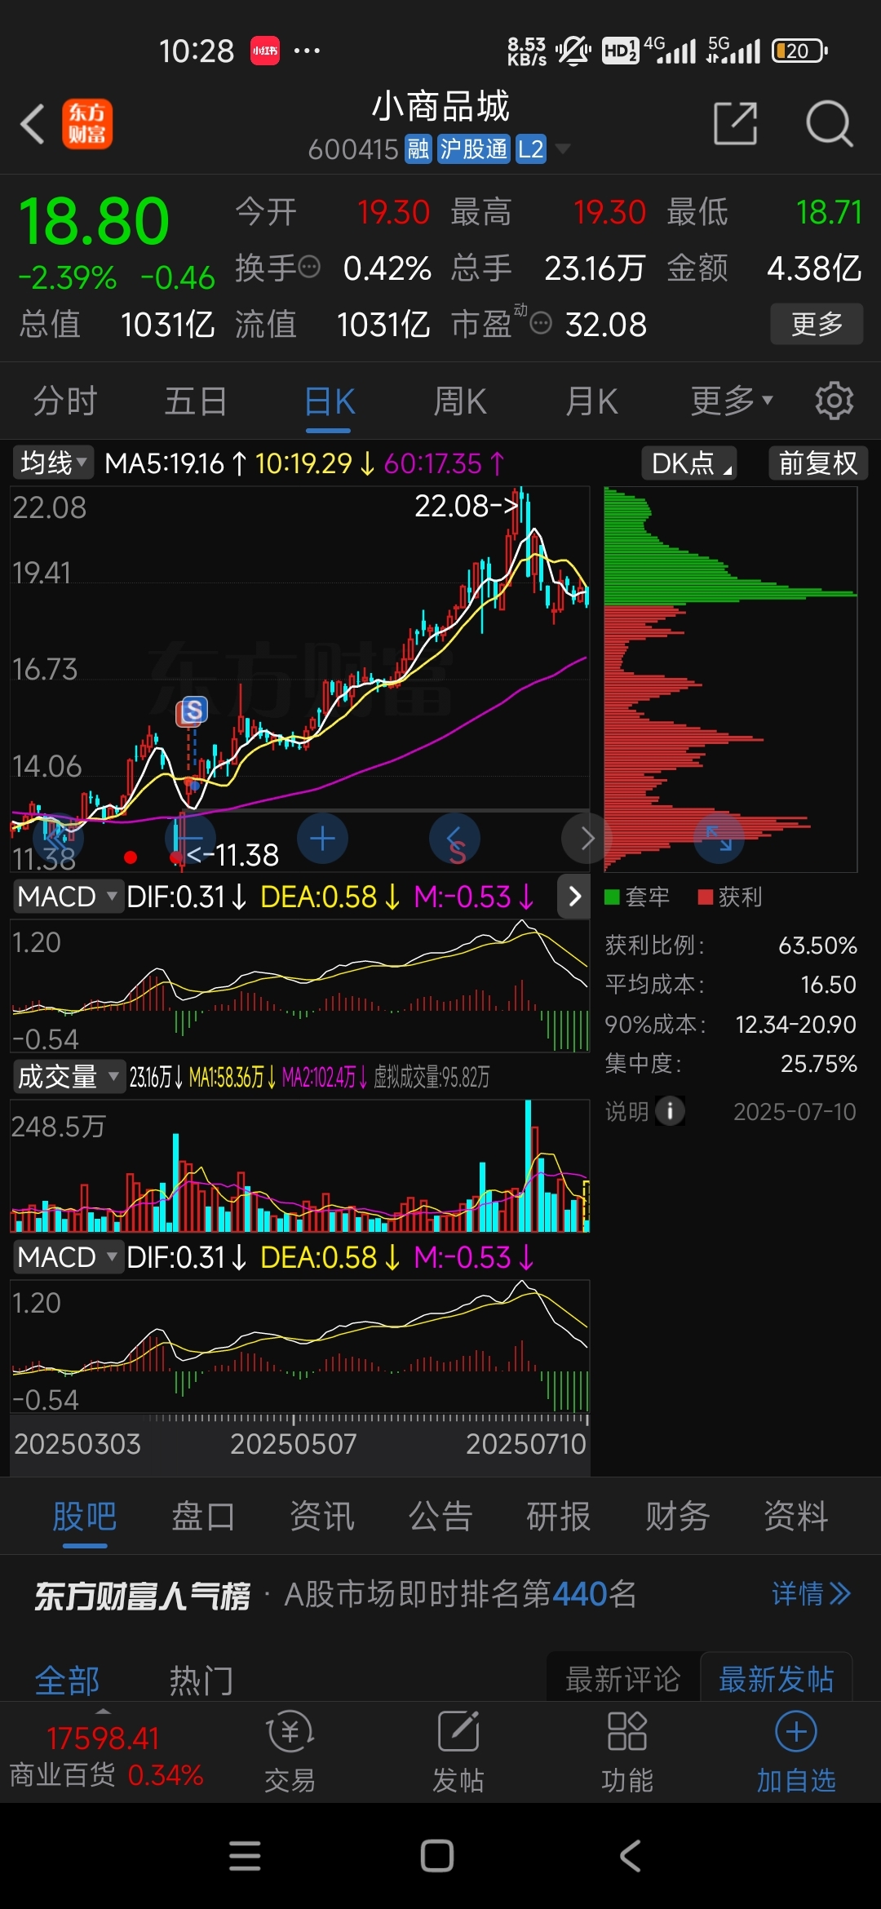Viewport: 881px width, 1909px height.
Task: Tap the 换手 info icon
Action: tap(309, 267)
